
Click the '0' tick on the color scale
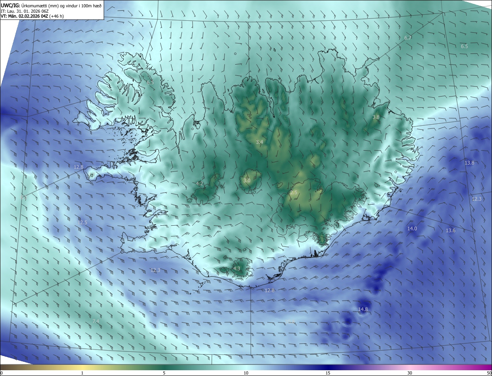point(2,373)
